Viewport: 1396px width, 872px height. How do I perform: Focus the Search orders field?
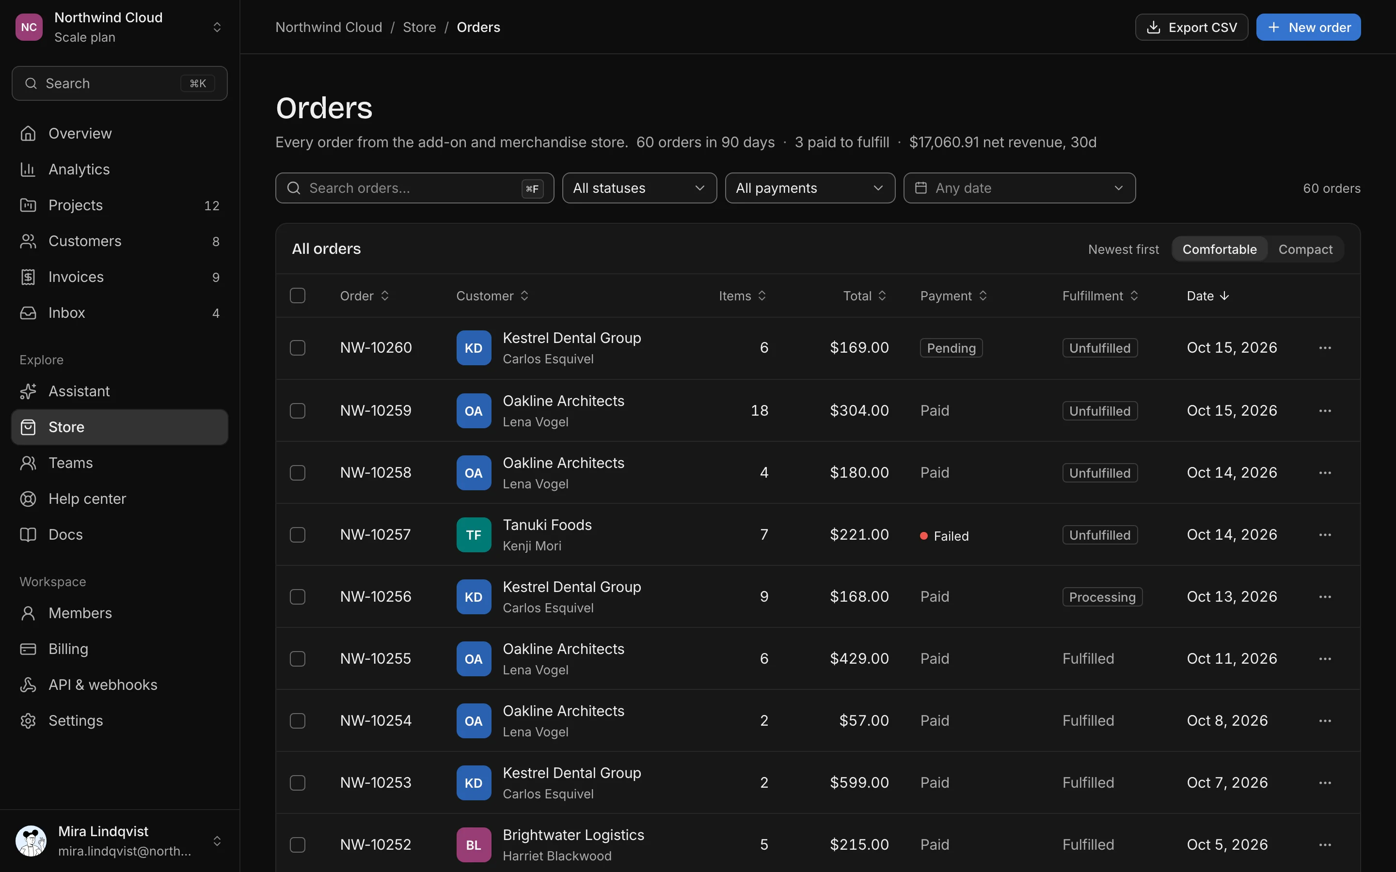tap(415, 188)
